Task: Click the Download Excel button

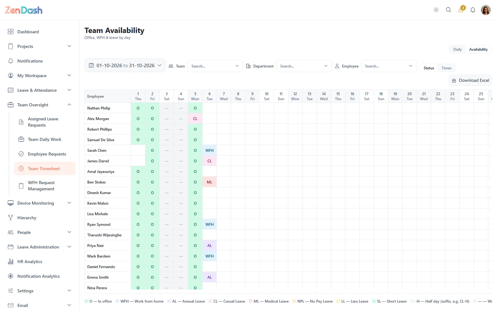Action: click(470, 80)
